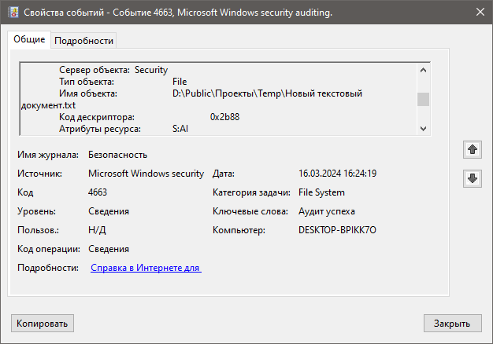The image size is (493, 344).
Task: Click scroll up arrow in event description
Action: pyautogui.click(x=423, y=70)
